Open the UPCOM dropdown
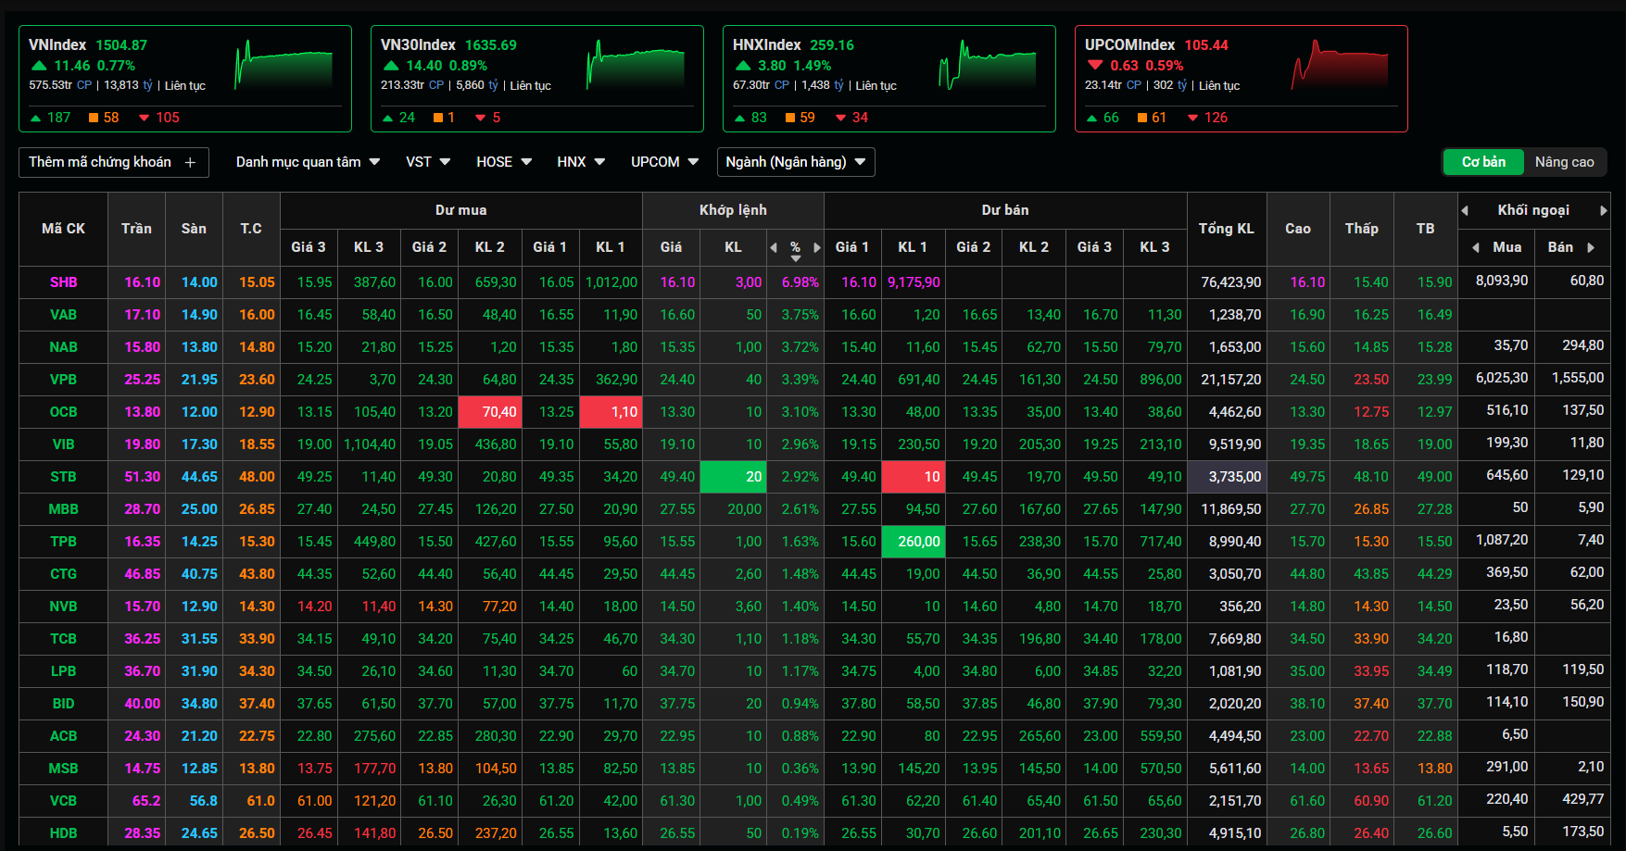 [664, 162]
